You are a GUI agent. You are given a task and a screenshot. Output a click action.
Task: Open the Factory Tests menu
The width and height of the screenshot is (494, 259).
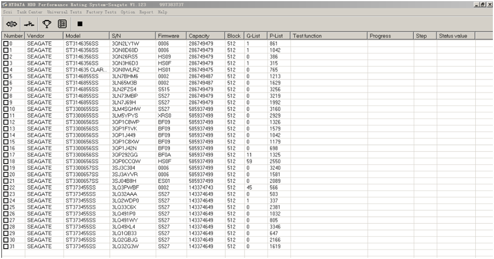click(x=101, y=12)
